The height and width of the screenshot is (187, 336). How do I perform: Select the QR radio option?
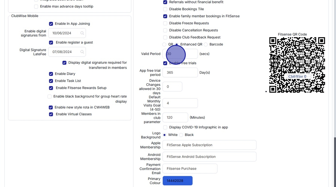click(x=164, y=45)
